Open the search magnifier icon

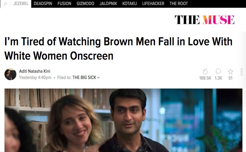[x=5, y=4]
